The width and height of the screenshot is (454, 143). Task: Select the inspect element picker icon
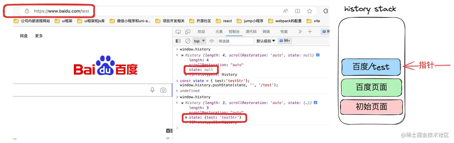coord(178,32)
